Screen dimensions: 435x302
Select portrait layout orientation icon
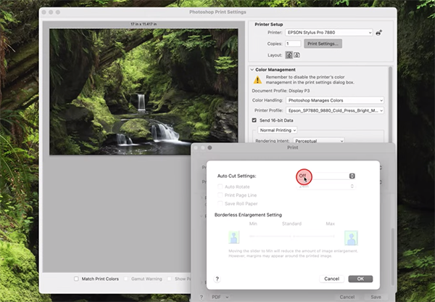(x=289, y=55)
